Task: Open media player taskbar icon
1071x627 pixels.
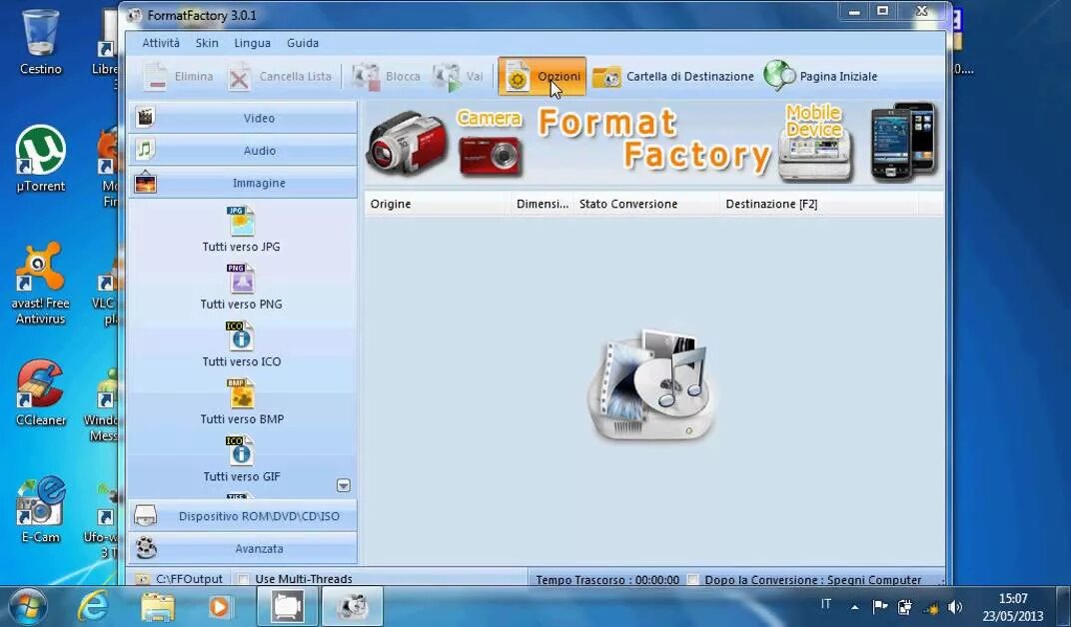Action: (219, 606)
